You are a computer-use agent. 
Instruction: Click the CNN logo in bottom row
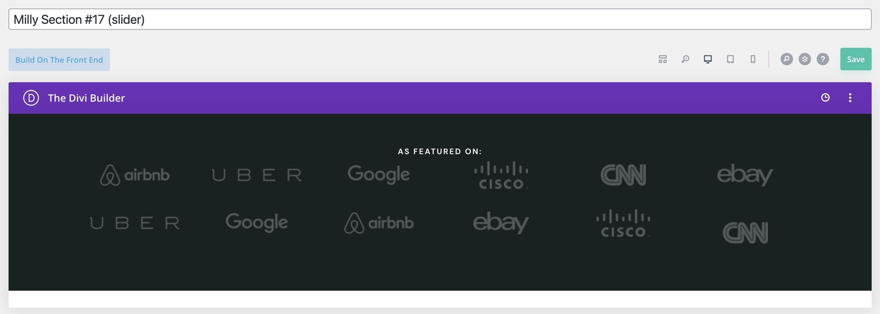coord(745,233)
